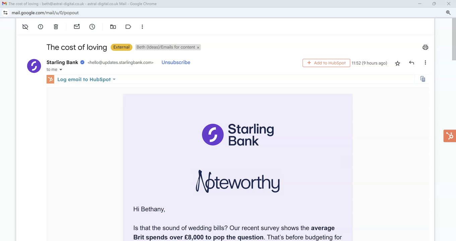The width and height of the screenshot is (456, 241).
Task: Open the Move to folder icon
Action: point(113,27)
